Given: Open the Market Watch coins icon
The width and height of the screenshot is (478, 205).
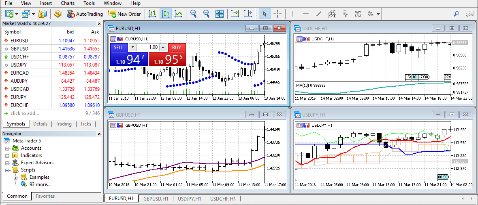Looking at the screenshot, I should 43,14.
